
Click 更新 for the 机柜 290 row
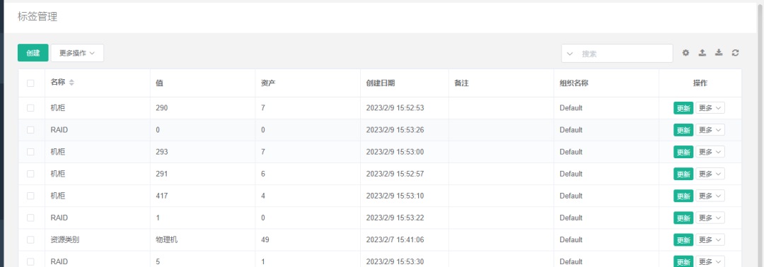(x=683, y=108)
